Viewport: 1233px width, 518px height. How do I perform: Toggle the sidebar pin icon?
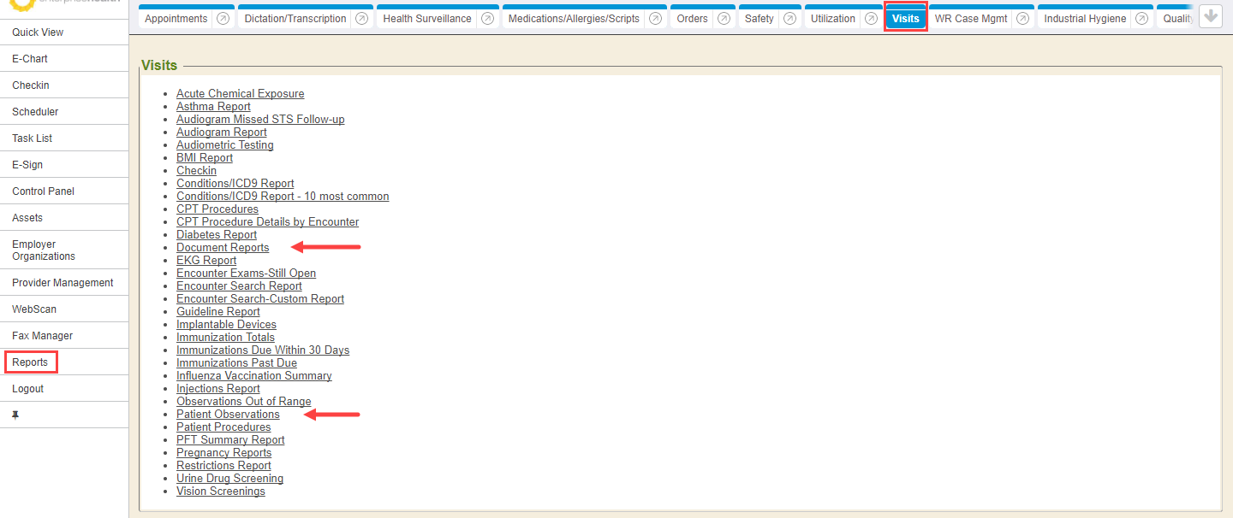tap(15, 415)
